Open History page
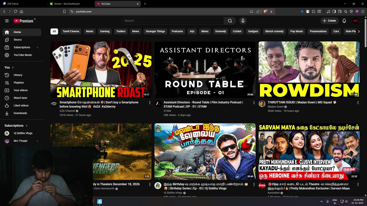Screen dimensions: 367x206 22,75
